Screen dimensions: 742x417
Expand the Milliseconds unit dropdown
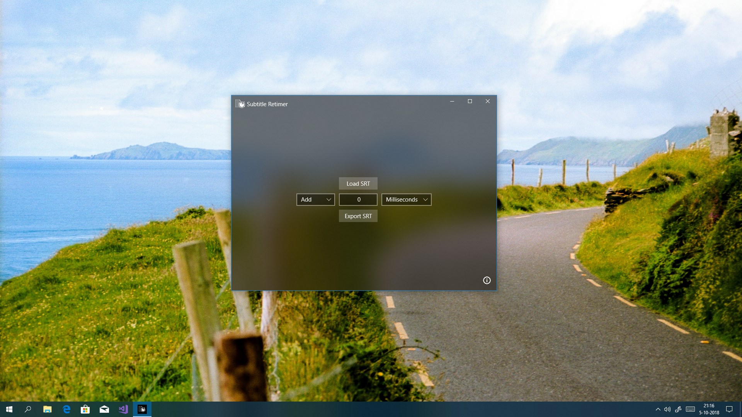pyautogui.click(x=406, y=200)
